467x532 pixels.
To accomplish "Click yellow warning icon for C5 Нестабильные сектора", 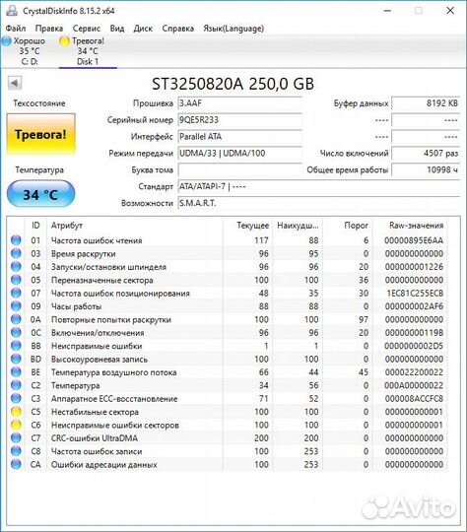I will [x=16, y=412].
